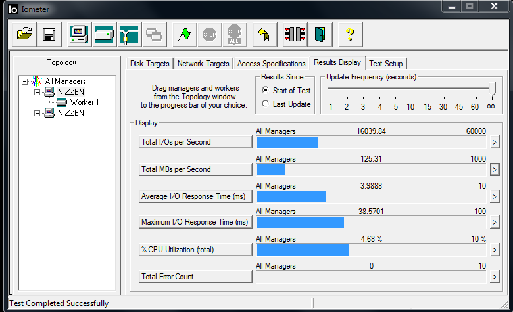Open the Access Specifications tab

tap(271, 64)
